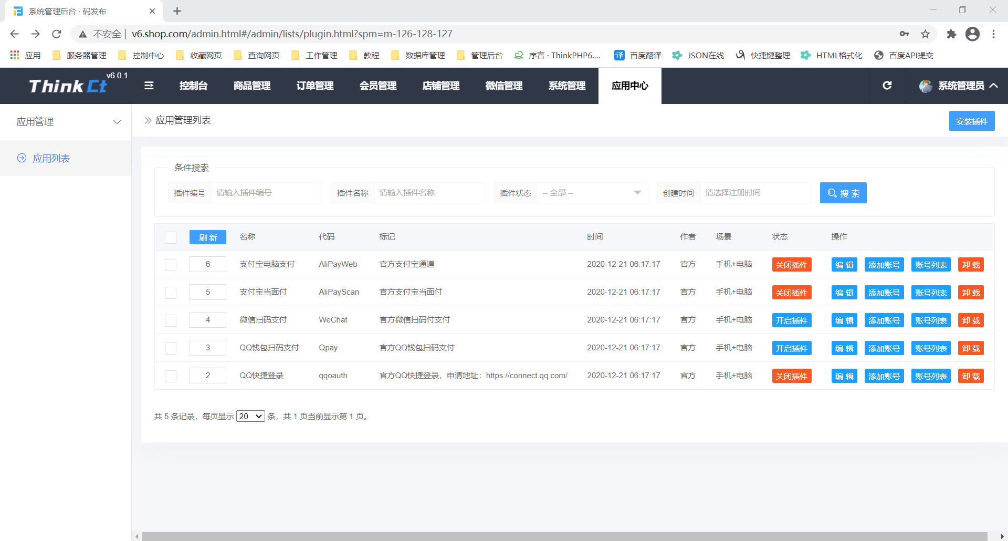Open the 系统管理 navigation tab

(567, 86)
